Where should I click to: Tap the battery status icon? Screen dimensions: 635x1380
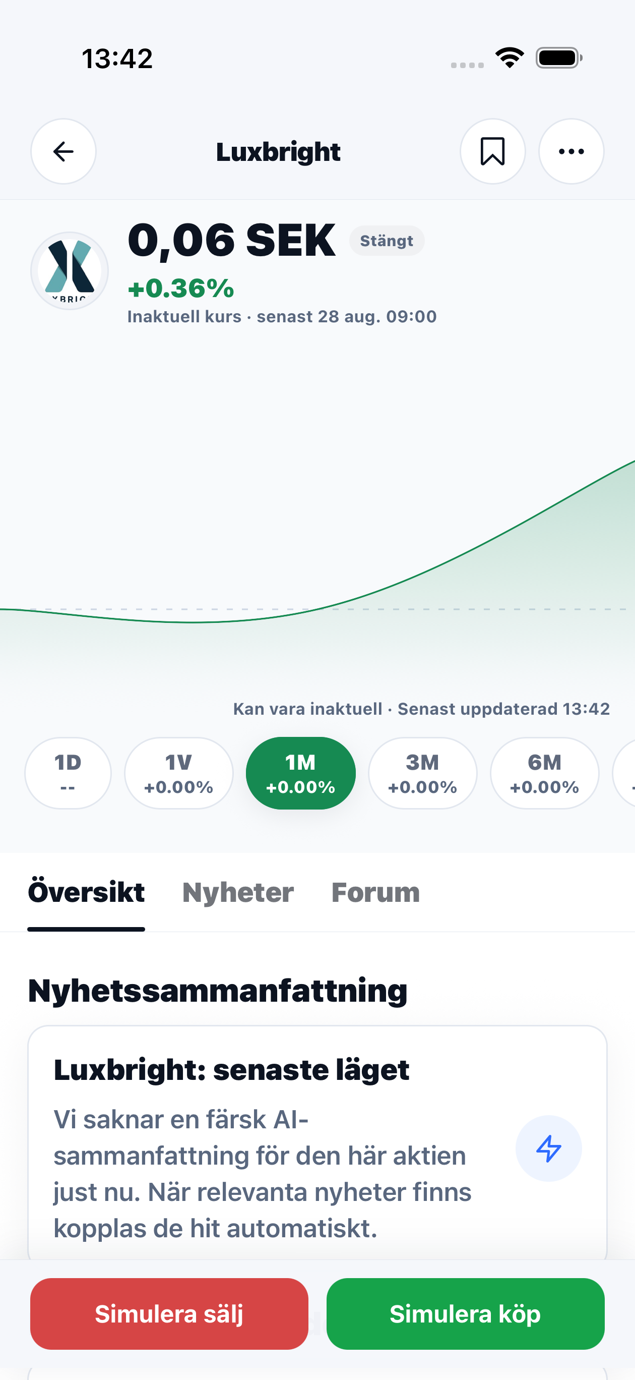(x=559, y=58)
